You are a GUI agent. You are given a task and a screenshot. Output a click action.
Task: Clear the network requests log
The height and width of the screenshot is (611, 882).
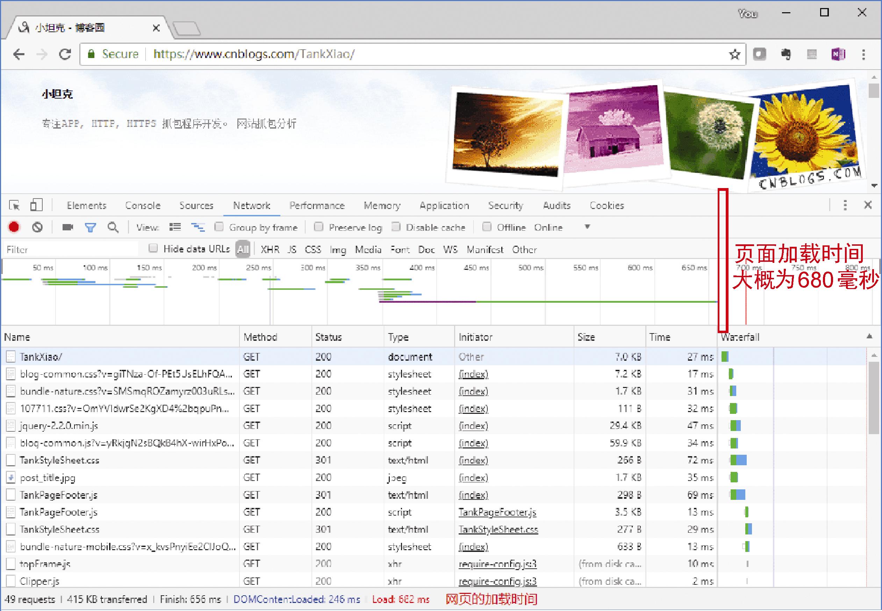pyautogui.click(x=37, y=227)
